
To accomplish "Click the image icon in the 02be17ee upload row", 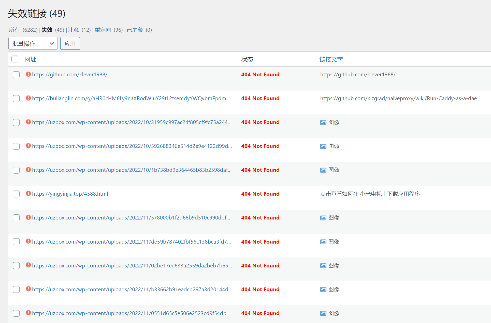I will click(323, 265).
